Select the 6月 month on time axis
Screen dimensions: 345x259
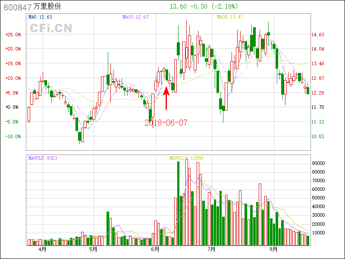point(156,250)
